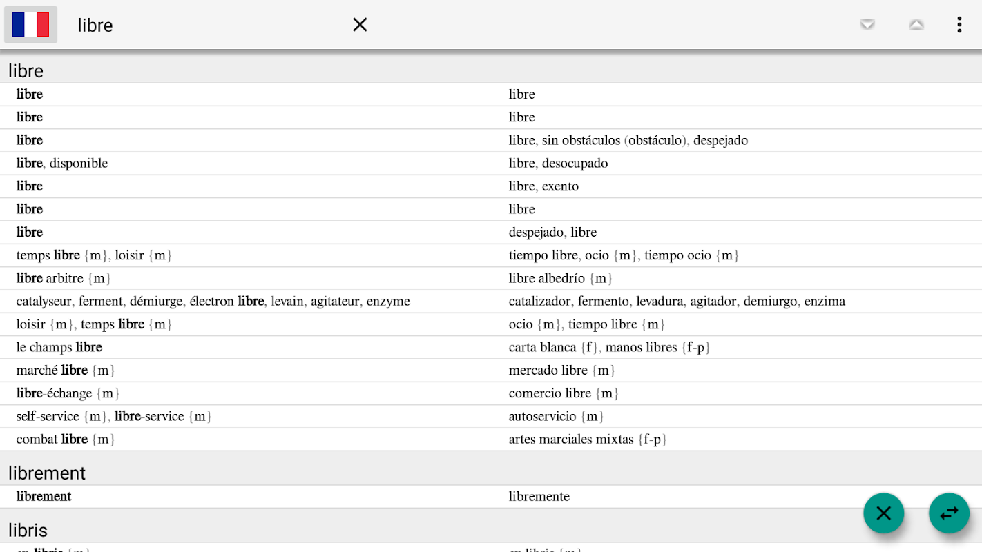Tap the down arrow in the top bar
The height and width of the screenshot is (552, 982).
[867, 25]
